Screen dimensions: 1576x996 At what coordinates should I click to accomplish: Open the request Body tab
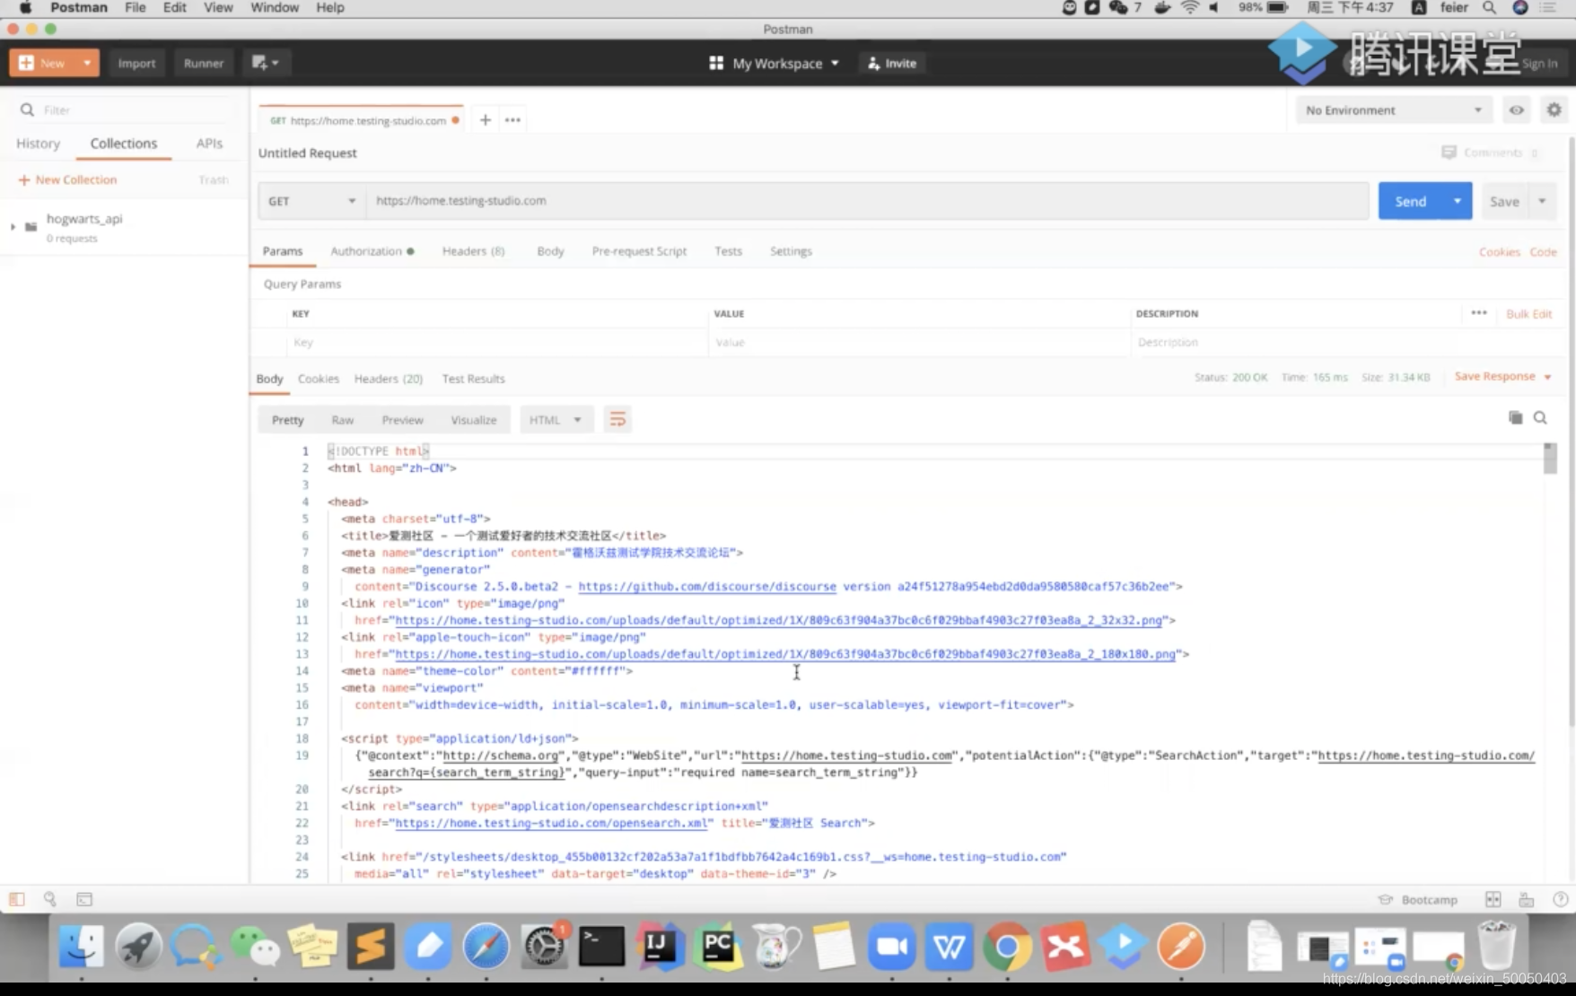click(550, 251)
